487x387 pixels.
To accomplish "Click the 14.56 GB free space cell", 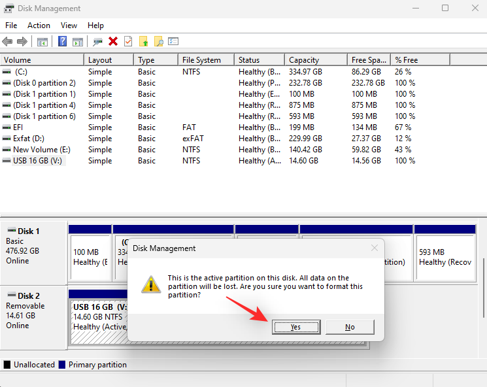I will click(x=366, y=161).
